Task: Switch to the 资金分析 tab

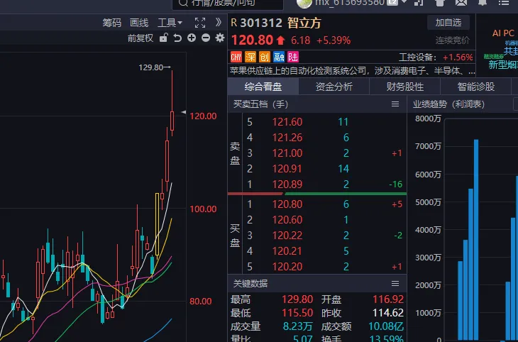Action: pos(334,87)
